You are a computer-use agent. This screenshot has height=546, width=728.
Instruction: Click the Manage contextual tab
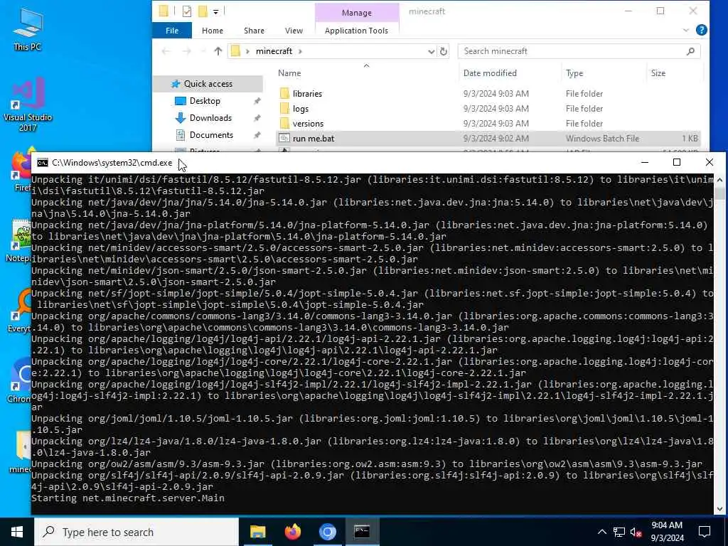pos(357,13)
